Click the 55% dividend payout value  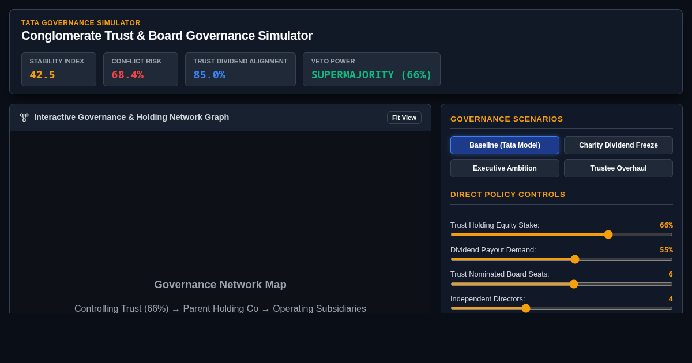tap(666, 250)
